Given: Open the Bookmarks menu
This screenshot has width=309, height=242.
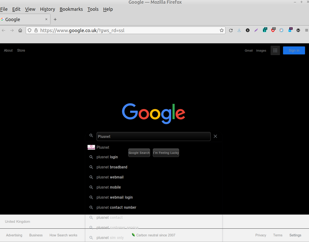Looking at the screenshot, I should point(71,9).
